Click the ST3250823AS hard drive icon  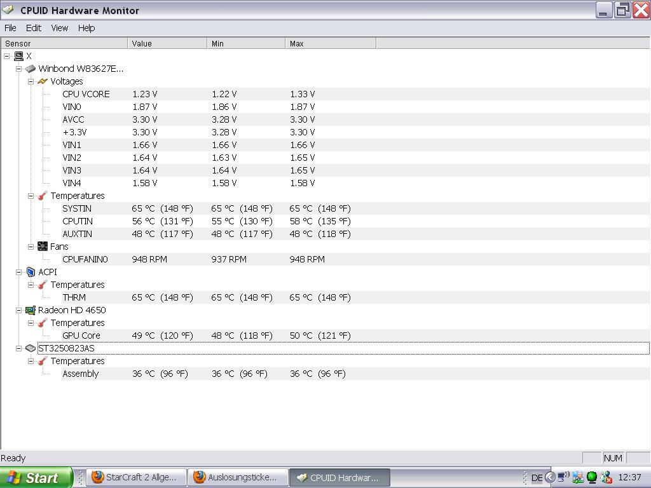point(31,348)
